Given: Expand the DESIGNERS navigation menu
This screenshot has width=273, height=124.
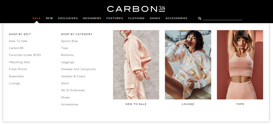Looking at the screenshot, I should [92, 18].
